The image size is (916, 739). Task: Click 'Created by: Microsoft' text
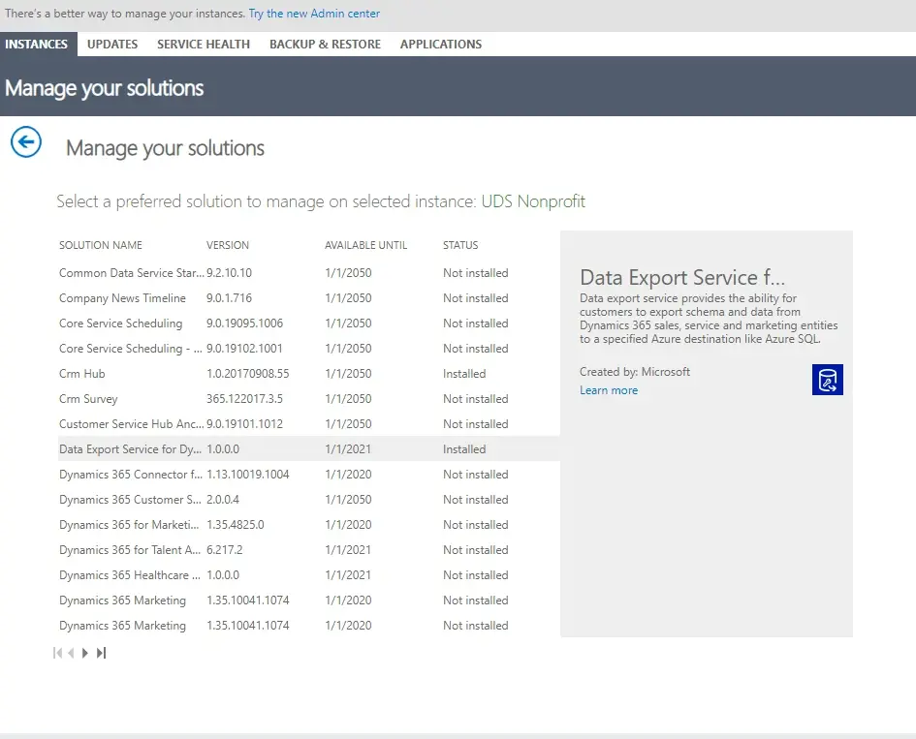click(635, 372)
